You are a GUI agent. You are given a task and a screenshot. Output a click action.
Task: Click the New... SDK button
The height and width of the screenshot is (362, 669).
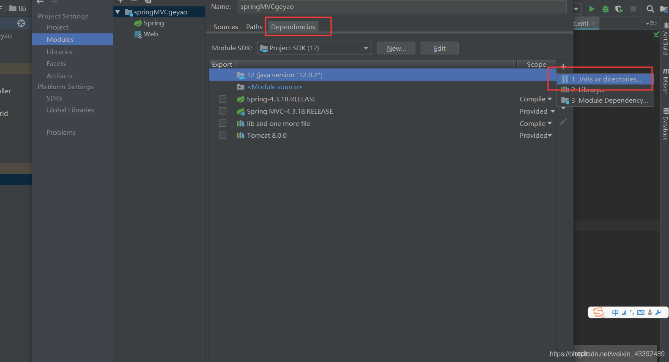[396, 48]
